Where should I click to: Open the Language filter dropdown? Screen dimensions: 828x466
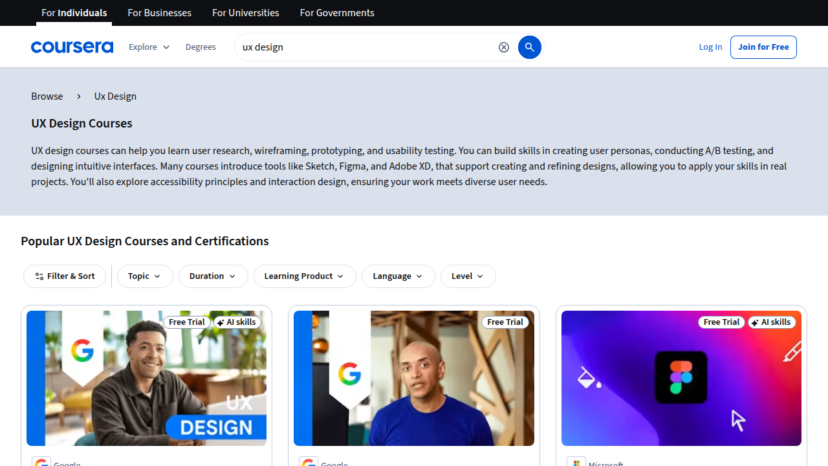[398, 276]
